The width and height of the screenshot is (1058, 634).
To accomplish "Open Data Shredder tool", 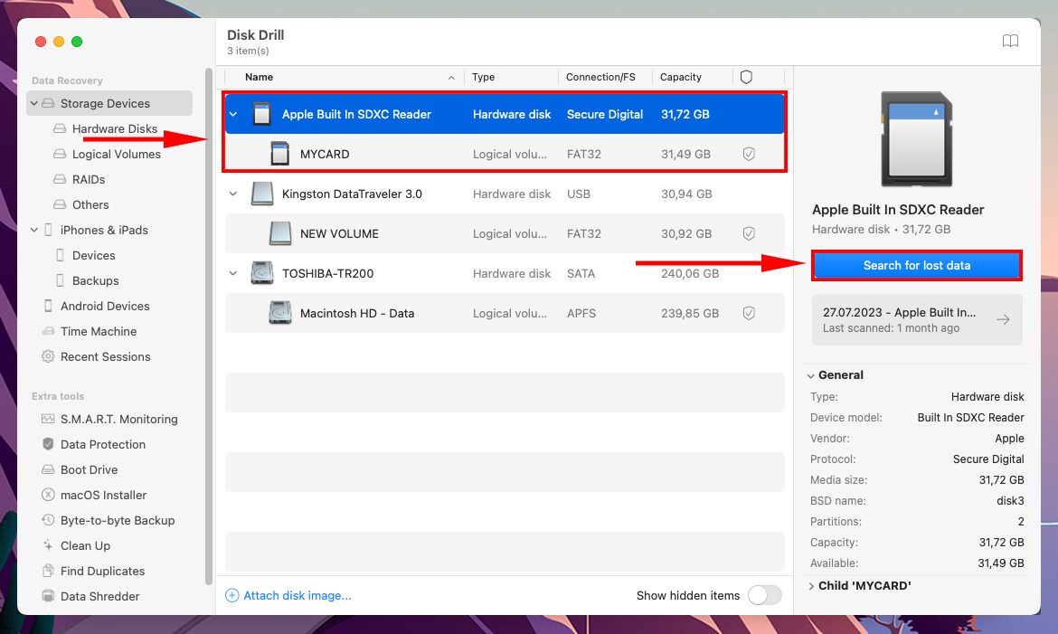I will click(99, 596).
